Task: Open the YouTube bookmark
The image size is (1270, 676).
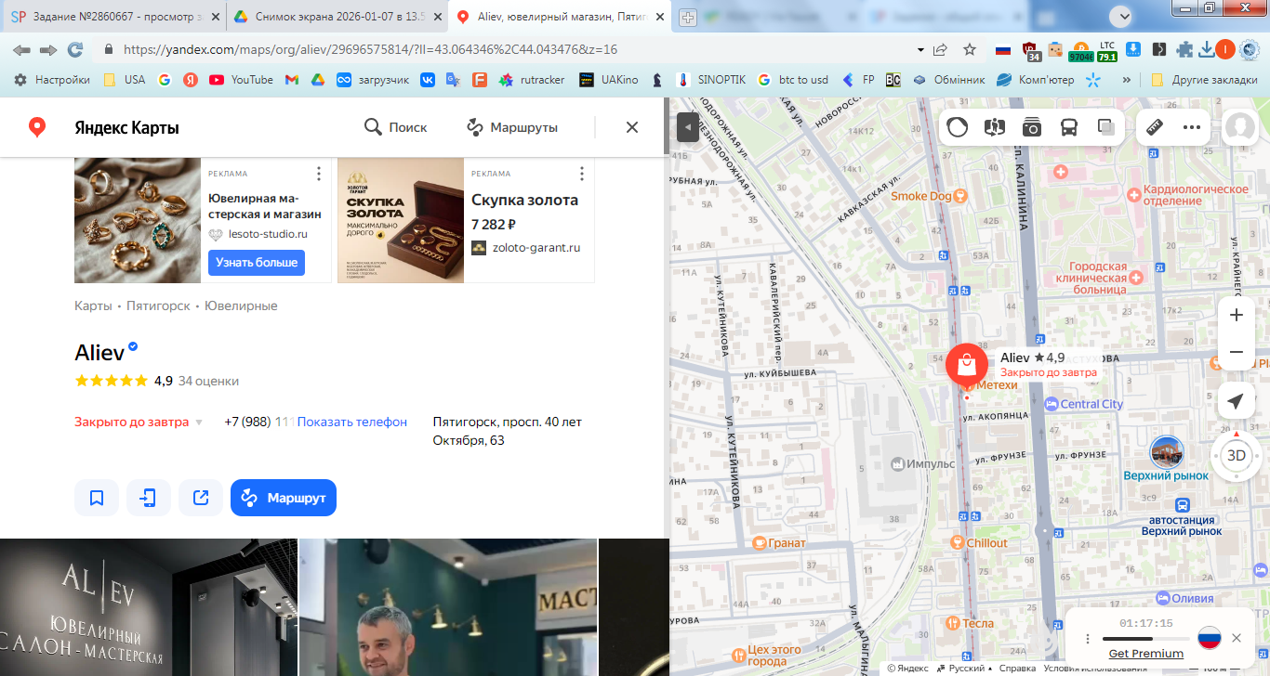Action: click(x=241, y=80)
